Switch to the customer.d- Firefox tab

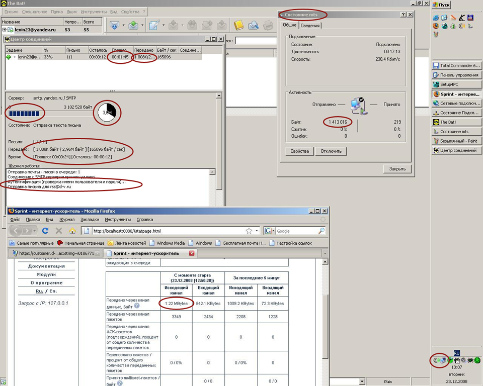[x=56, y=253]
